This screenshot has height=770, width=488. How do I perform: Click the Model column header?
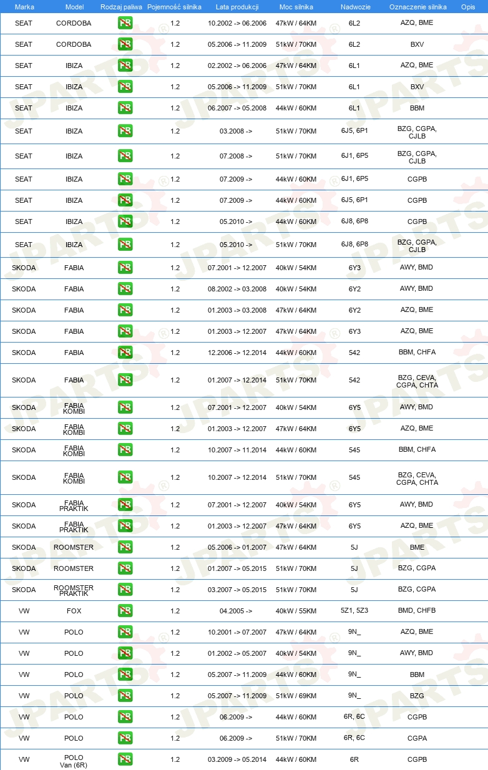(x=74, y=7)
